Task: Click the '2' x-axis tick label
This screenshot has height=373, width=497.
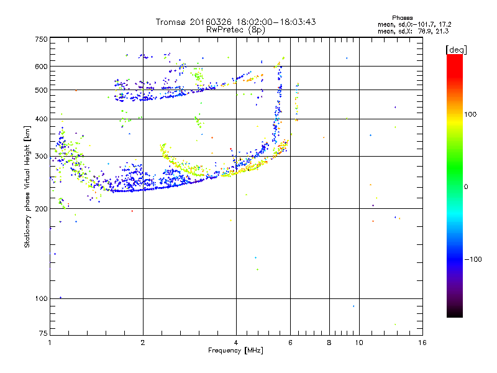Action: click(143, 343)
